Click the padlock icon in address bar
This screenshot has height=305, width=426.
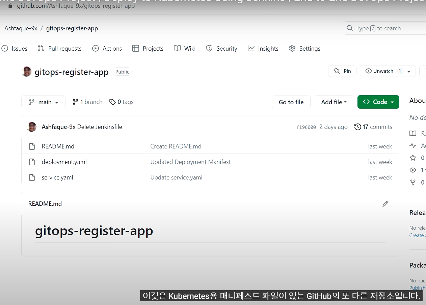coord(10,6)
